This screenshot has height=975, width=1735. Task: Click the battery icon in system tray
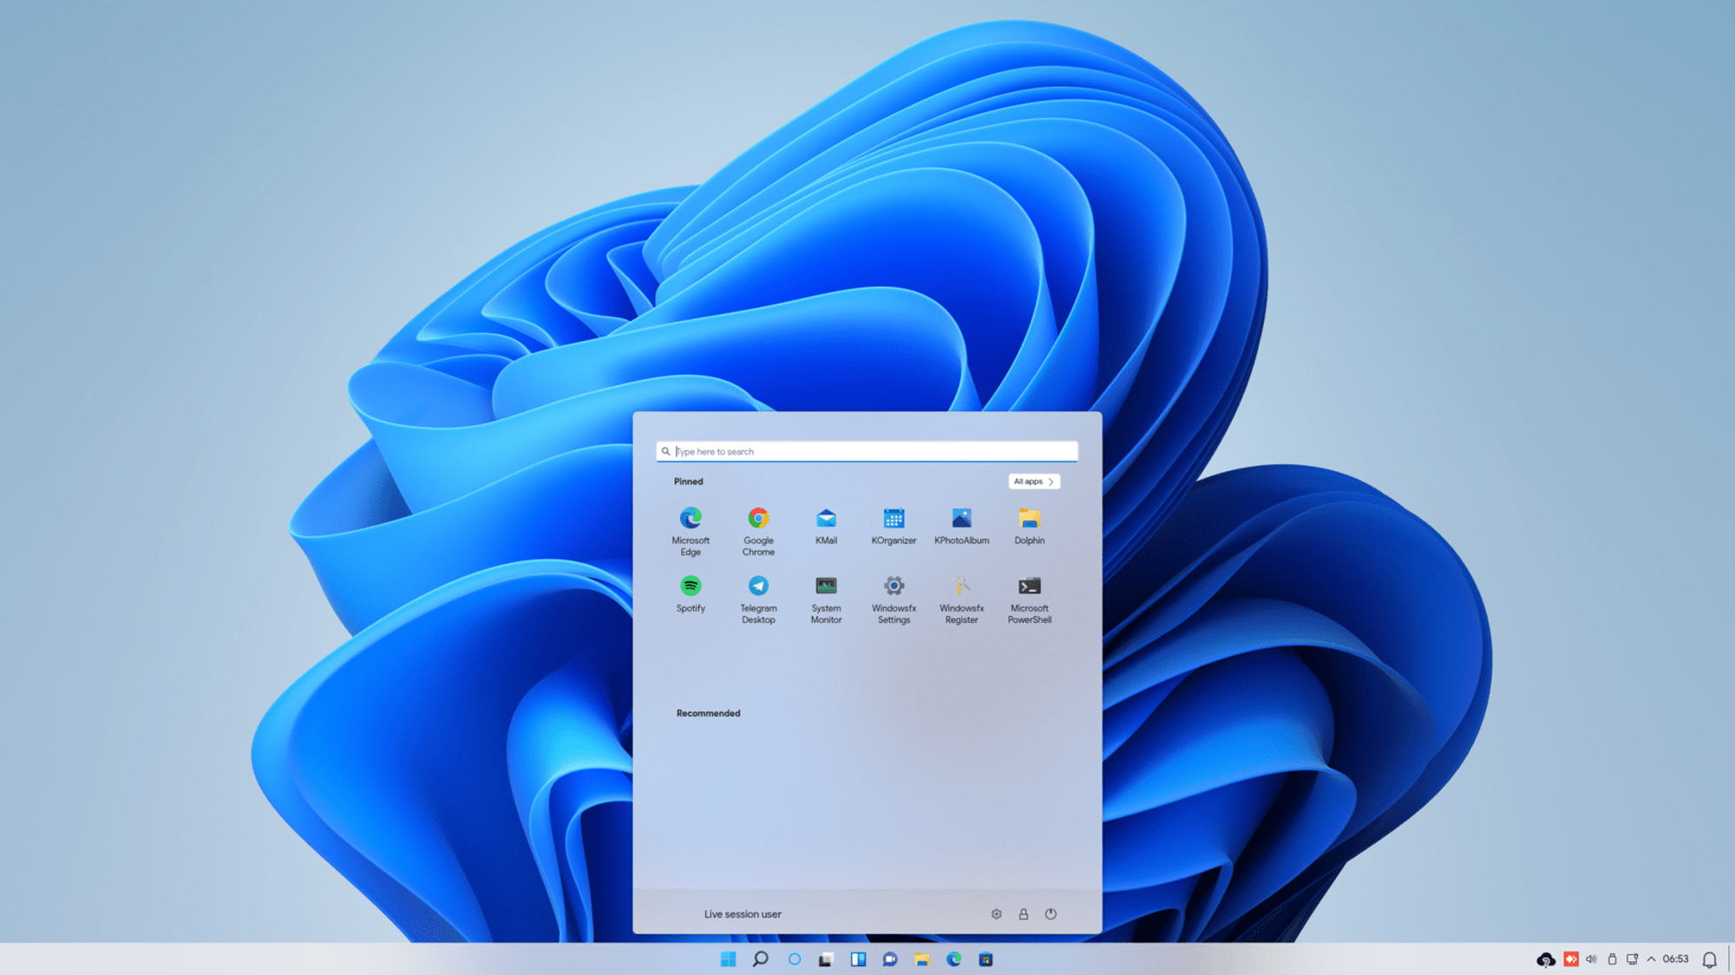(x=1612, y=959)
